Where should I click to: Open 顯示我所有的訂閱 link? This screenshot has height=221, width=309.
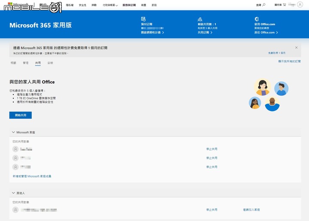(290, 61)
